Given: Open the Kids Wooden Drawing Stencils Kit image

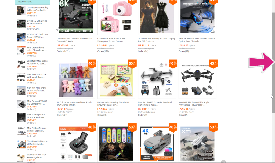Looking at the screenshot, I should tap(116, 80).
